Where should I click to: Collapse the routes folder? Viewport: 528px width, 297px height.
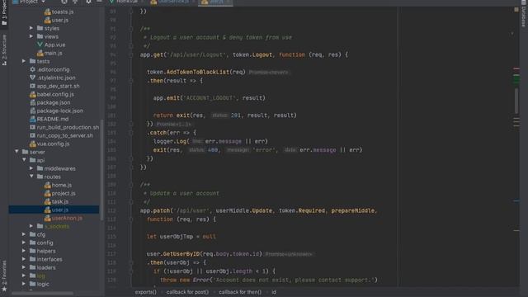[x=31, y=177]
